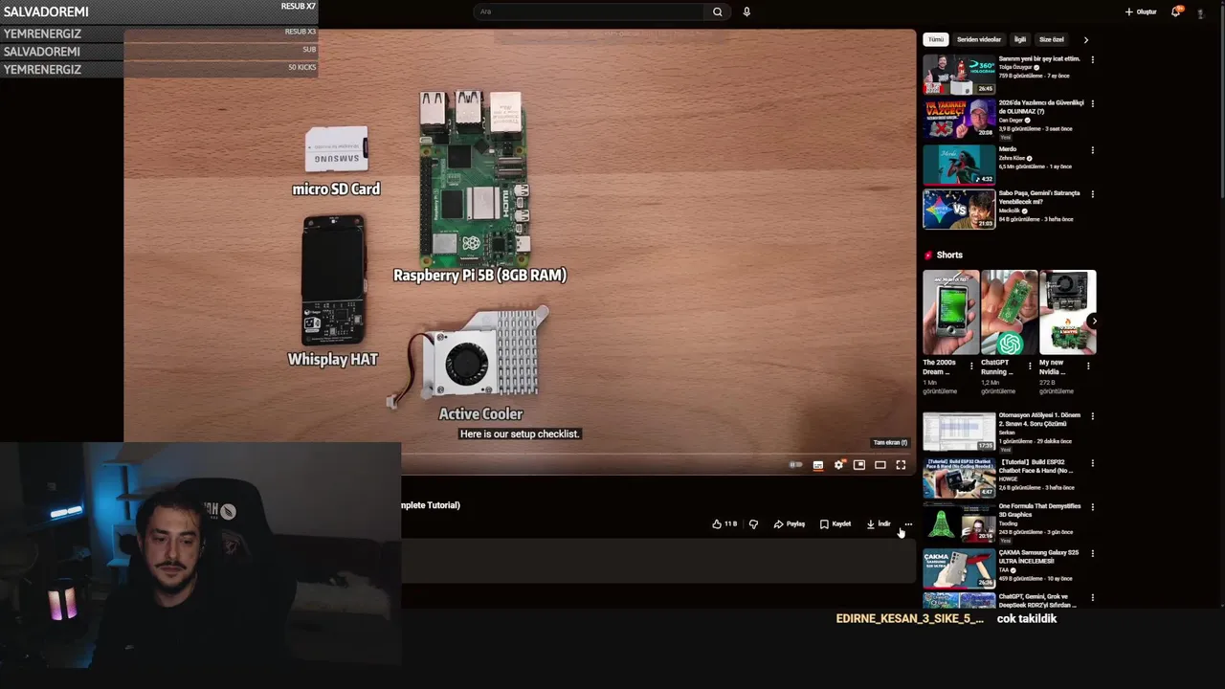Open options for Build ESP32 Chatbot video
Image resolution: width=1225 pixels, height=689 pixels.
(x=1092, y=464)
